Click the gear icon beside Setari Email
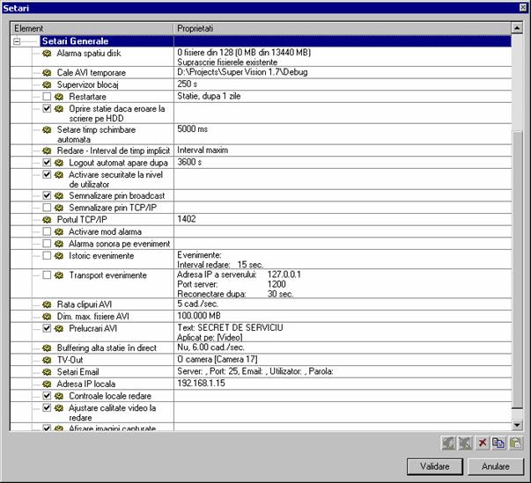Screen dimensions: 531x483 point(48,372)
